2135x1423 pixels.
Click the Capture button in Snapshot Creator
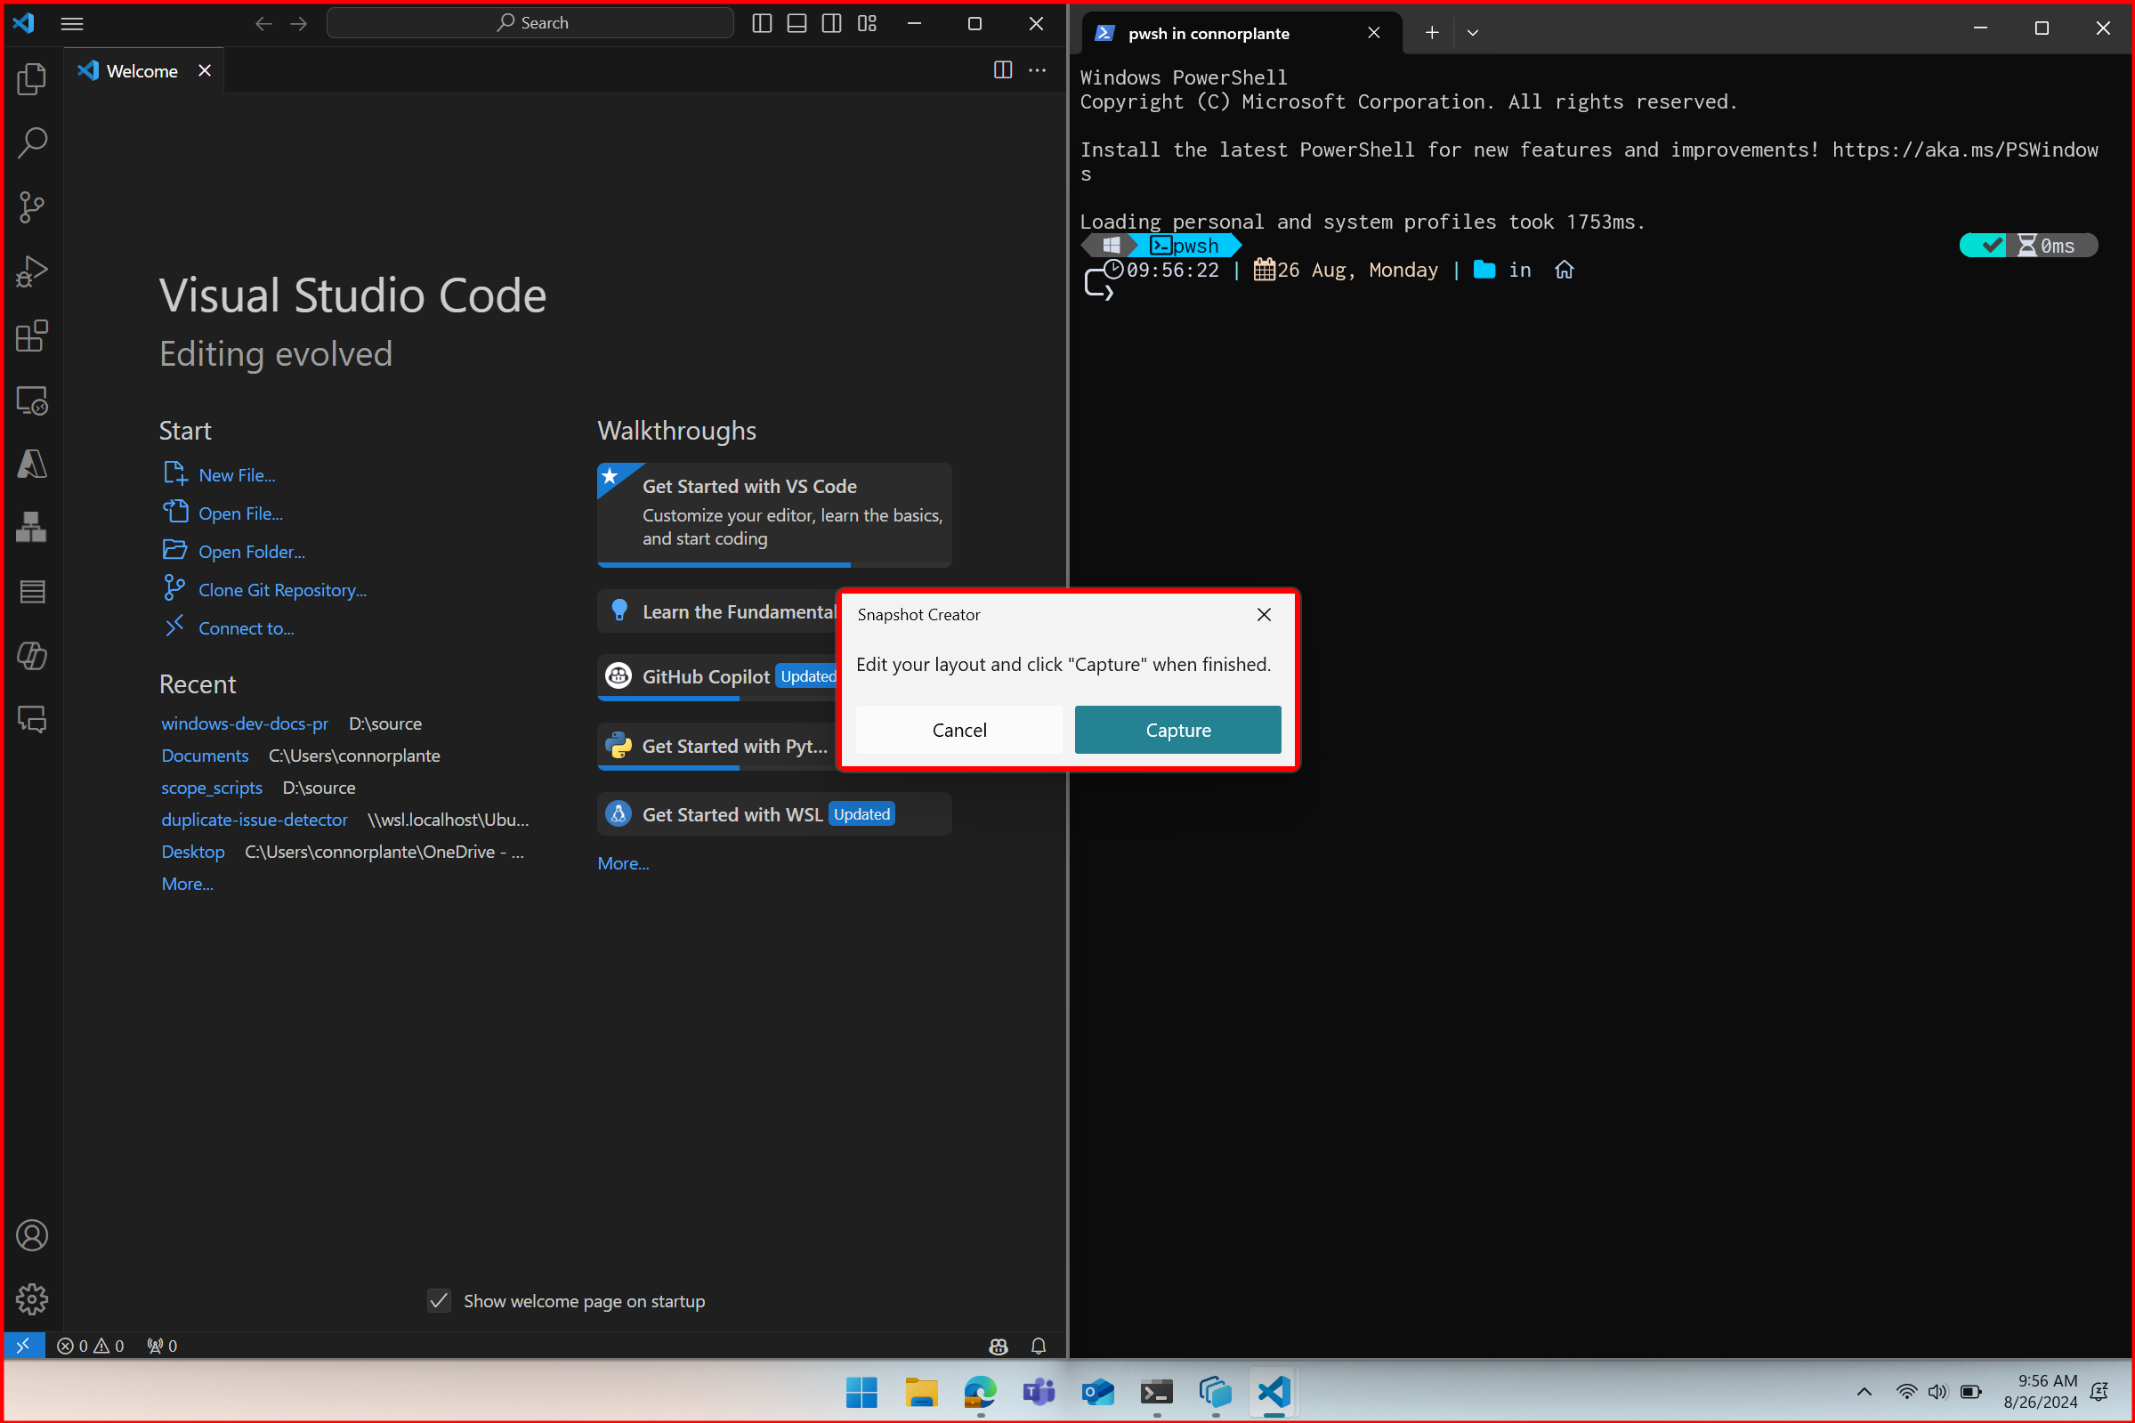coord(1179,729)
